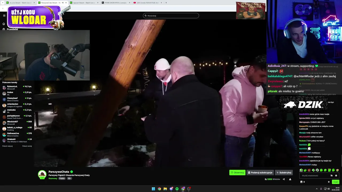Open RybsonLoL recommended channel
342x192 pixels.
pyautogui.click(x=17, y=87)
